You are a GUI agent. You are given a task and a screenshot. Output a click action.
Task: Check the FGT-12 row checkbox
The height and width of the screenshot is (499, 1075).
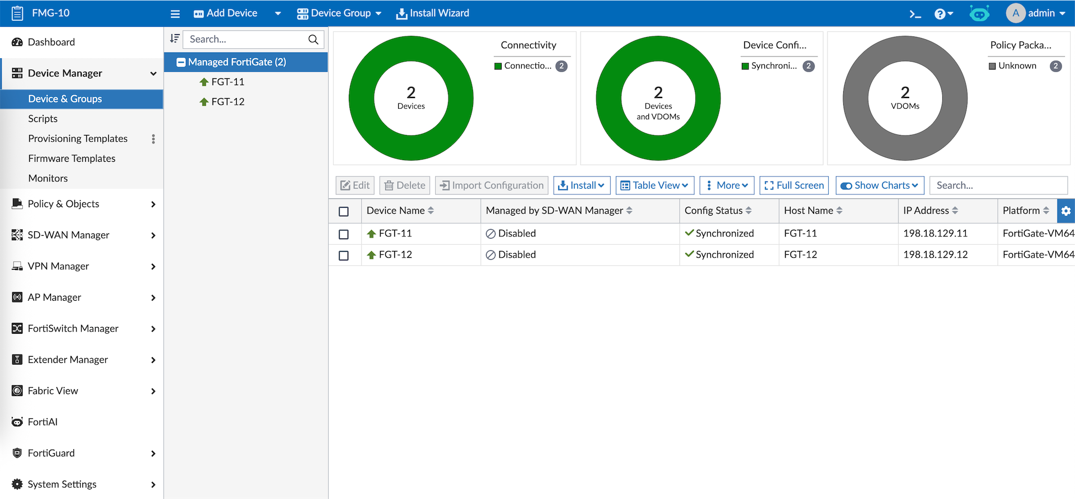[x=344, y=255]
